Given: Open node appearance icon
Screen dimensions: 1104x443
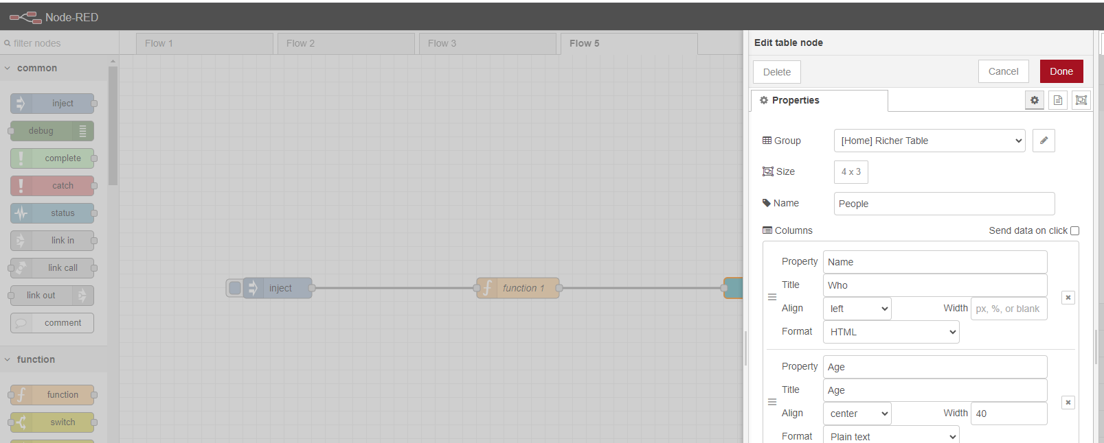Looking at the screenshot, I should (1081, 100).
